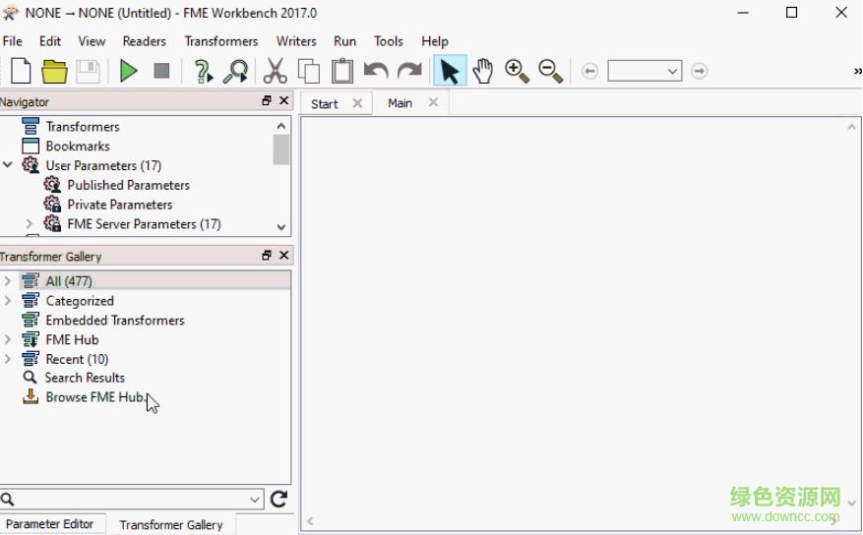Click the Navigator scroll down arrow
The height and width of the screenshot is (535, 863).
click(x=281, y=226)
